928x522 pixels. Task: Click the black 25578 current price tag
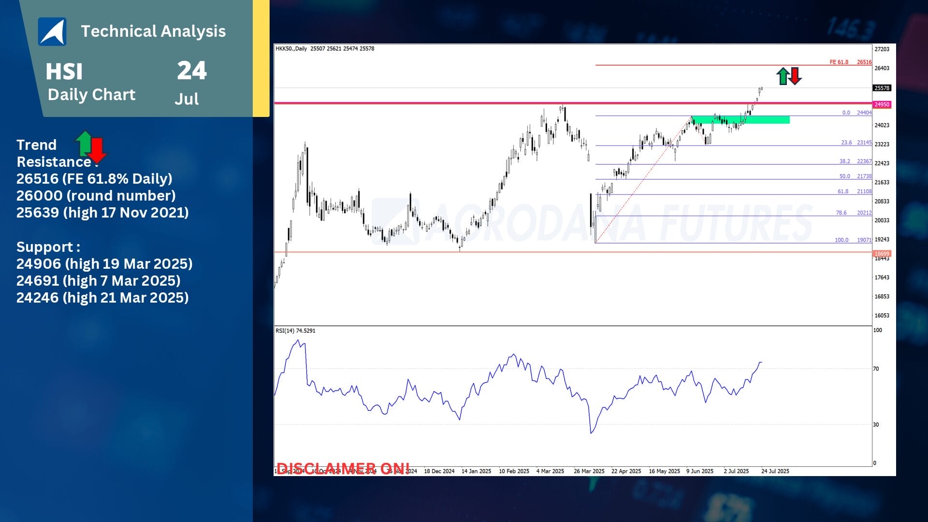coord(882,88)
